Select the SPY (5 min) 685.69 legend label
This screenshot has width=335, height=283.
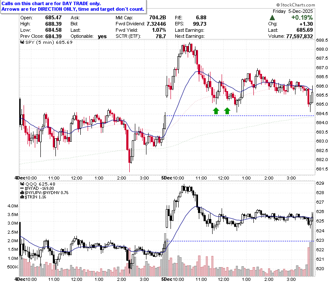tap(49, 42)
